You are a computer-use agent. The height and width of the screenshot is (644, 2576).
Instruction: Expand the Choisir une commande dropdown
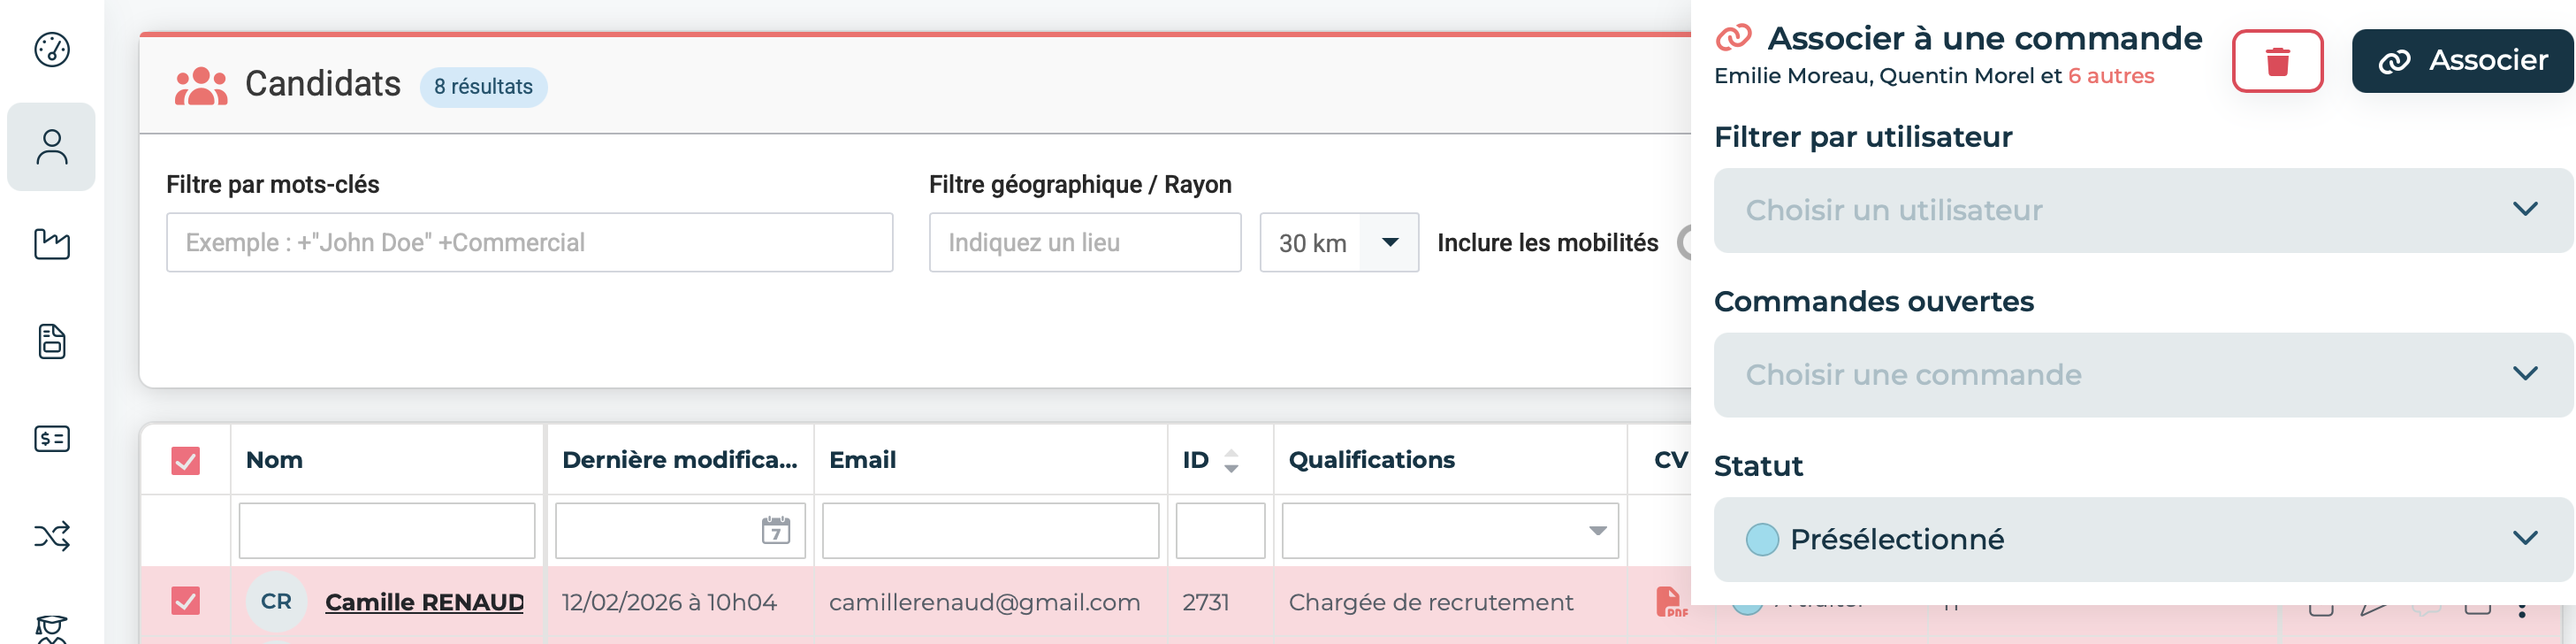point(2142,375)
